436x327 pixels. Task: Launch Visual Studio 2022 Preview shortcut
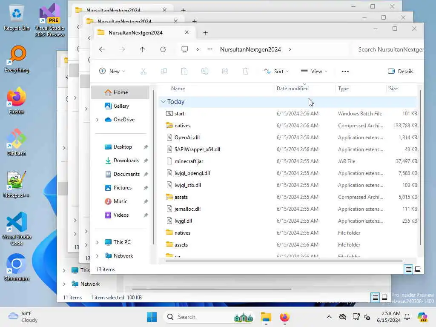[50, 20]
